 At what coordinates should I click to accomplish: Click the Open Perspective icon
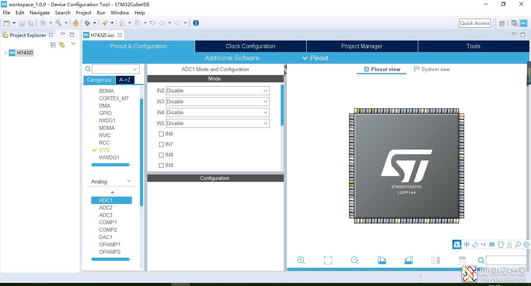502,23
